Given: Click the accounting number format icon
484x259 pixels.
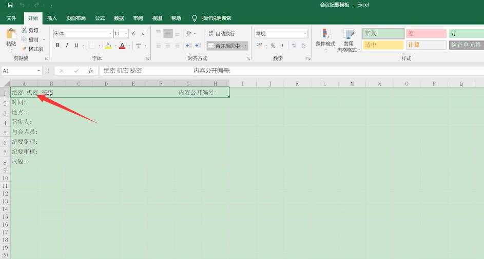Looking at the screenshot, I should 259,46.
